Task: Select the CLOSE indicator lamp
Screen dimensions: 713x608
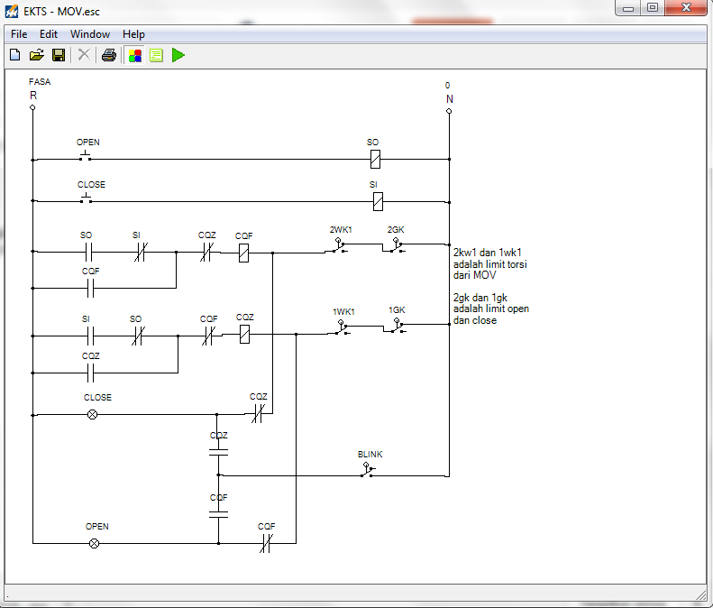Action: click(92, 415)
